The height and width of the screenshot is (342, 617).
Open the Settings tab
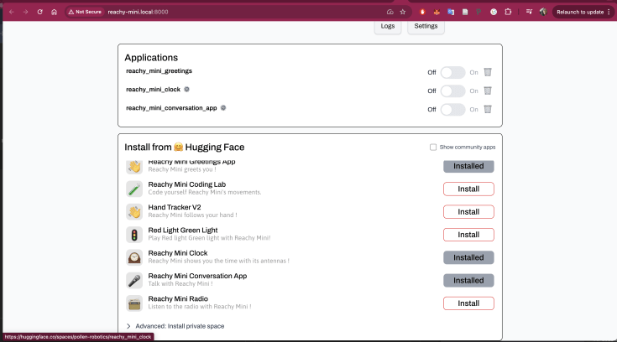tap(426, 26)
